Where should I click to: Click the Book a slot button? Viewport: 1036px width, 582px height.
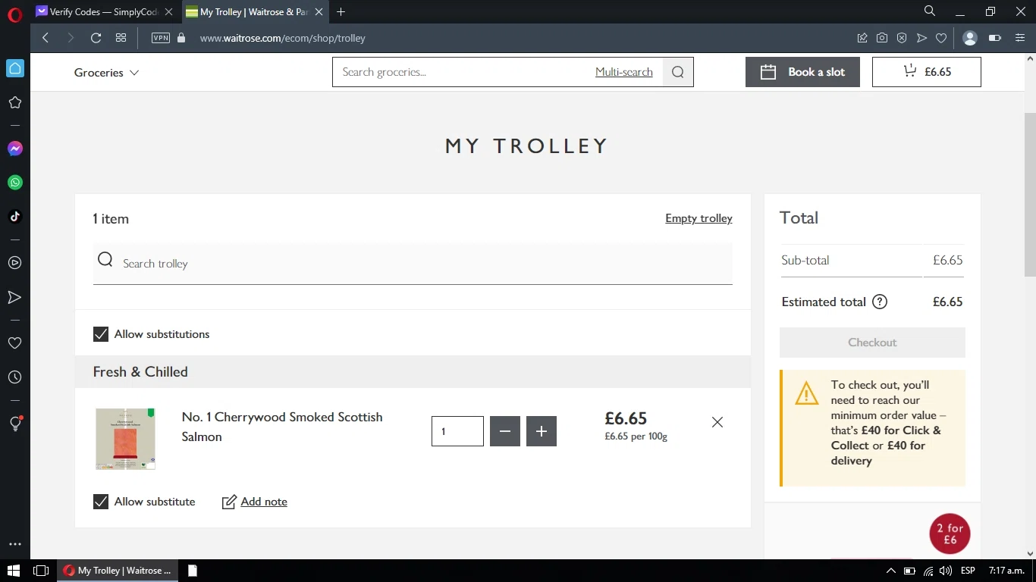(802, 72)
